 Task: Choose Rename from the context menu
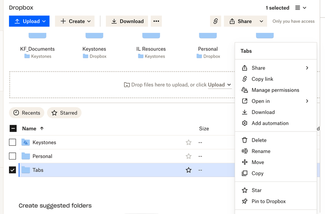(x=261, y=151)
